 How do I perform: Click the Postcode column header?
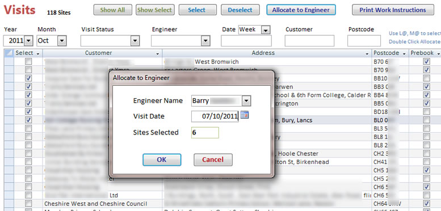[x=390, y=53]
